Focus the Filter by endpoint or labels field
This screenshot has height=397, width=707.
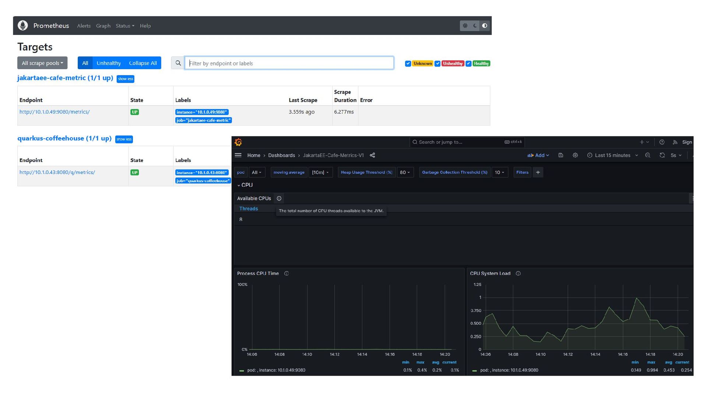[x=289, y=63]
